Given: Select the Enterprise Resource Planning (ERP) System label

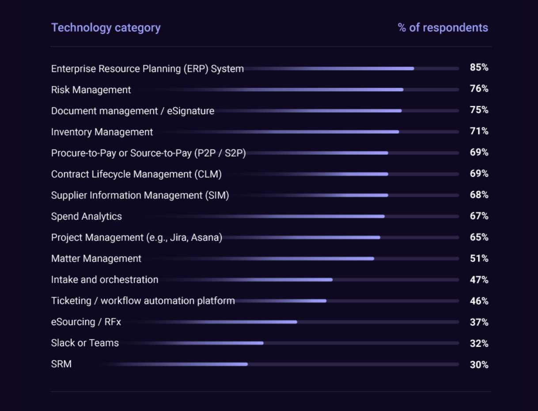Looking at the screenshot, I should point(148,69).
